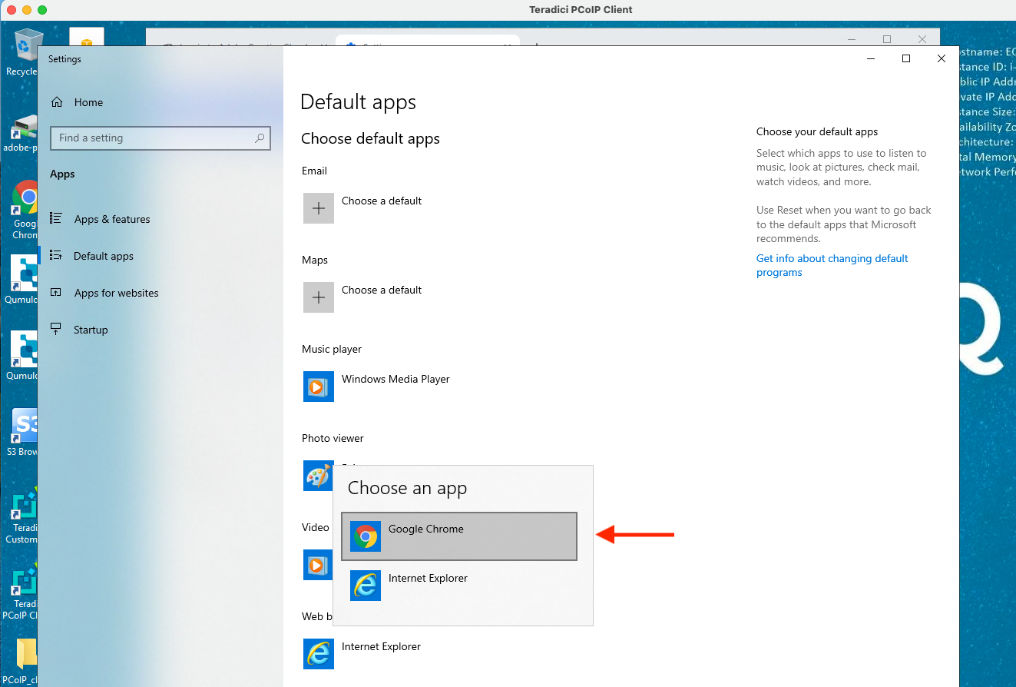Click the macOS green zoom button
Viewport: 1016px width, 687px height.
click(42, 10)
